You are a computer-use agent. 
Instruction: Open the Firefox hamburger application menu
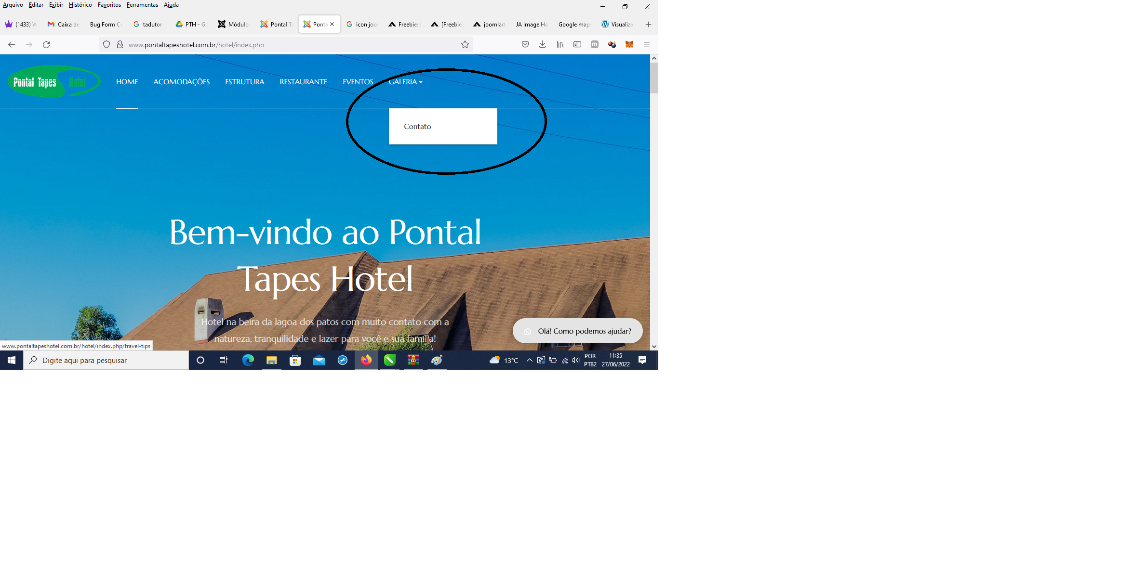pos(647,44)
